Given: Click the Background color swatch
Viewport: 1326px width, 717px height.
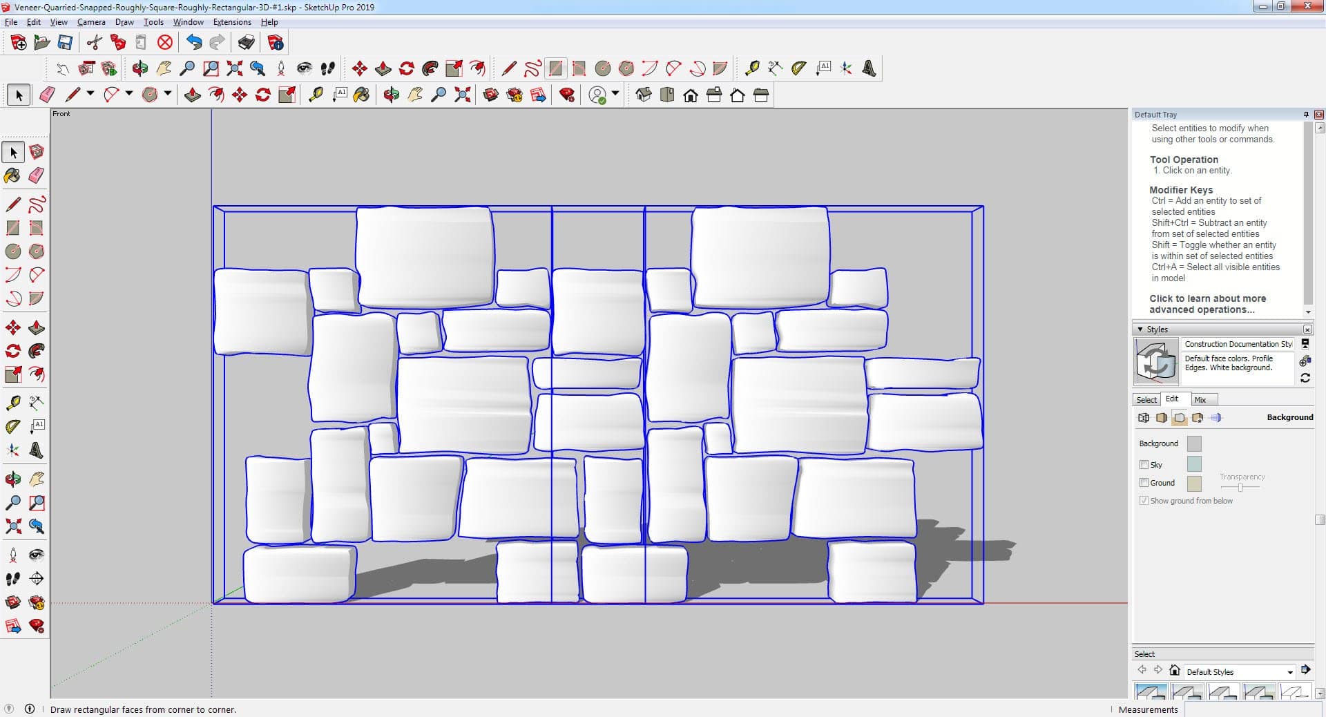Looking at the screenshot, I should tap(1193, 443).
